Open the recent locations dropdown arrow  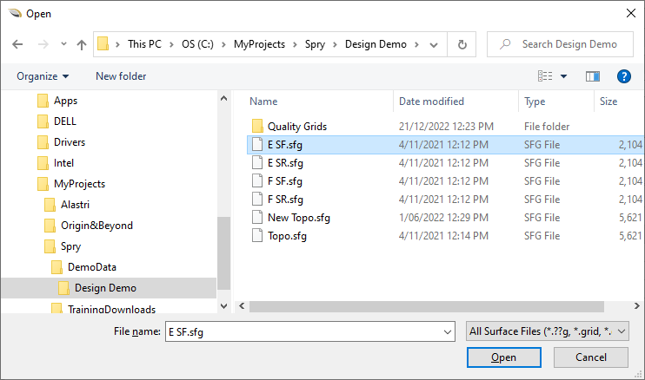pyautogui.click(x=63, y=44)
